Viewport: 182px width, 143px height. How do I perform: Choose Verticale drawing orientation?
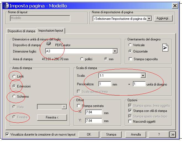point(130,45)
